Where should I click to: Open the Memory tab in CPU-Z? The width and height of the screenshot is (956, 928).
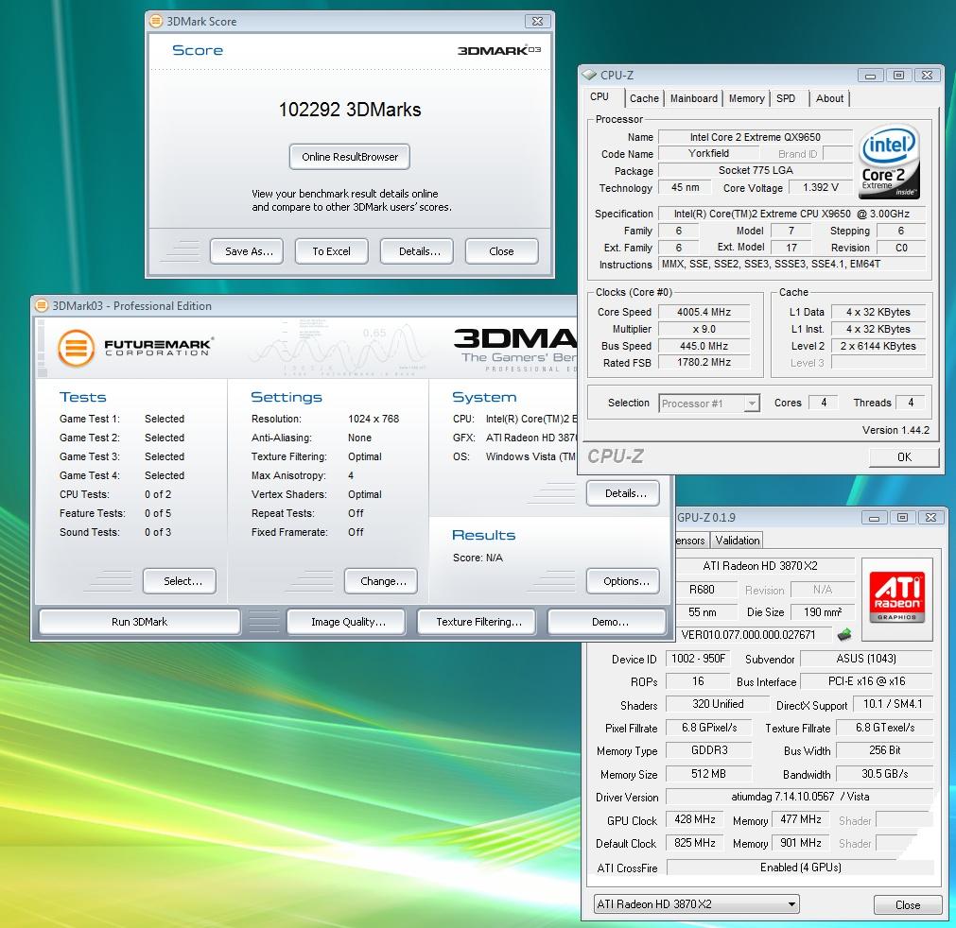coord(746,98)
